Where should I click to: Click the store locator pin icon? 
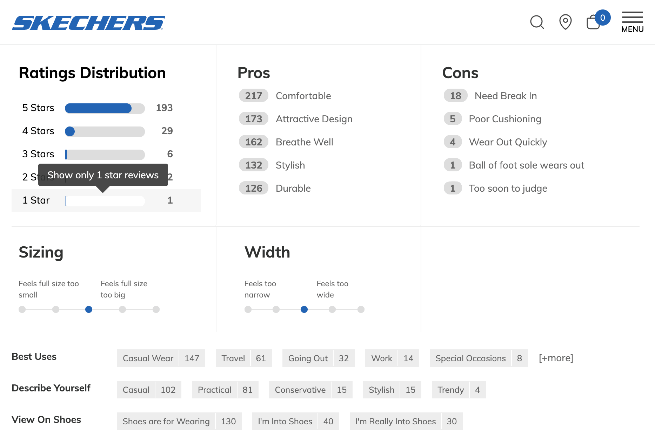(565, 22)
